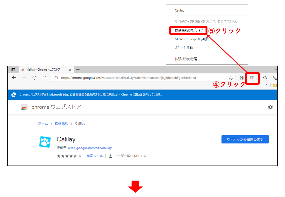
Task: Click the grayed forward arrow
Action: 24,78
